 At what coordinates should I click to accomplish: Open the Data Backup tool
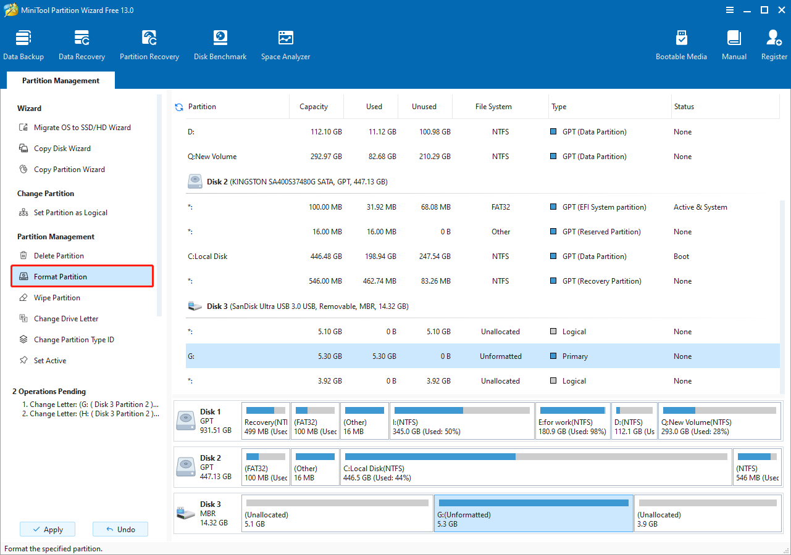[x=23, y=45]
